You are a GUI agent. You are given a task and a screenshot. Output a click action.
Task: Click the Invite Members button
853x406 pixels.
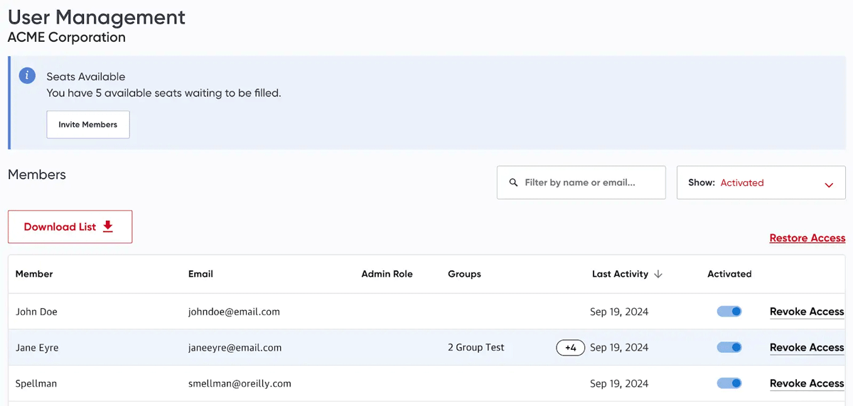88,124
